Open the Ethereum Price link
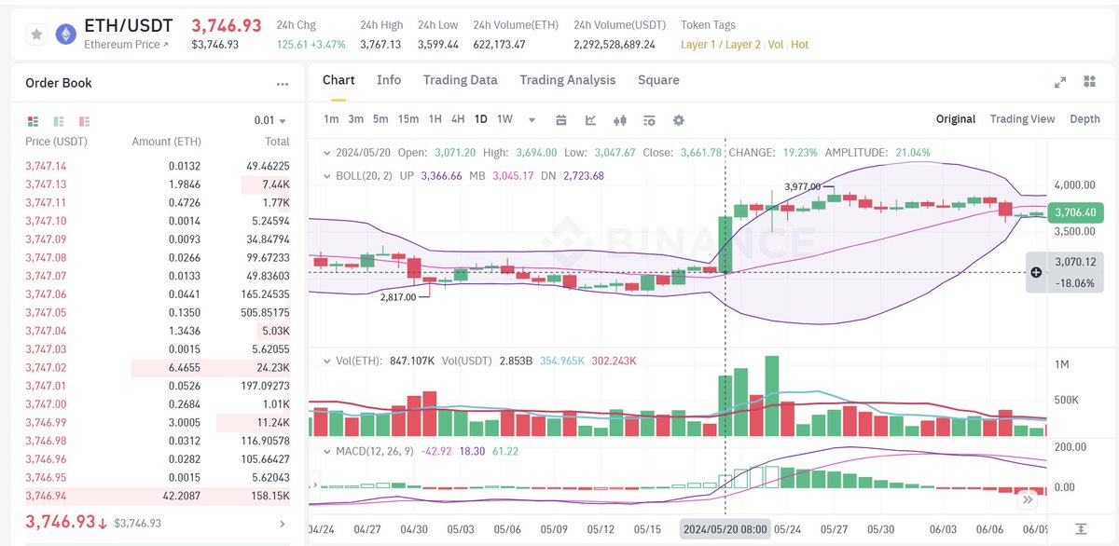 (126, 45)
